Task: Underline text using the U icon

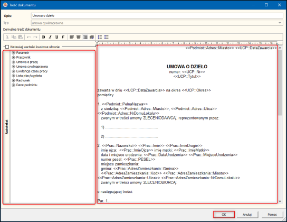Action: 57,37
